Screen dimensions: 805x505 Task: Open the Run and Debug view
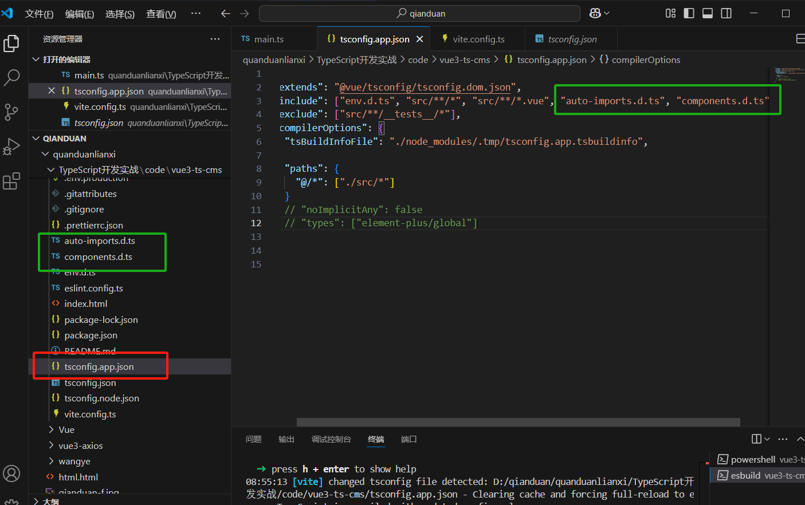(x=11, y=147)
